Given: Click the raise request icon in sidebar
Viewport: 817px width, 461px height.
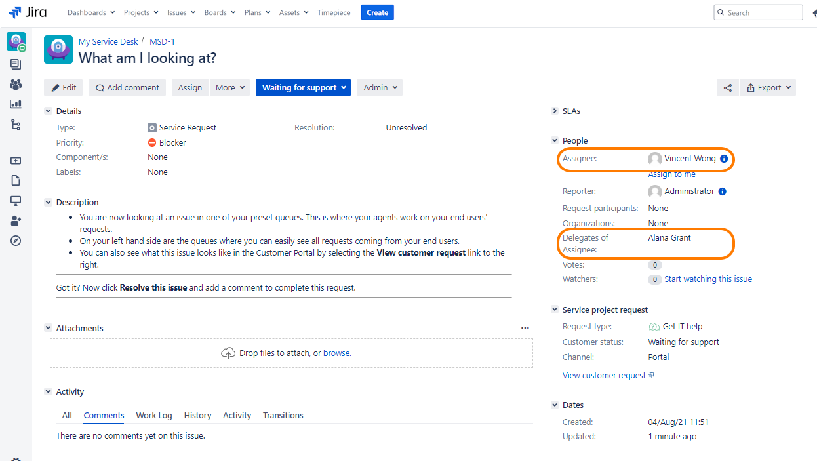Looking at the screenshot, I should tap(16, 161).
